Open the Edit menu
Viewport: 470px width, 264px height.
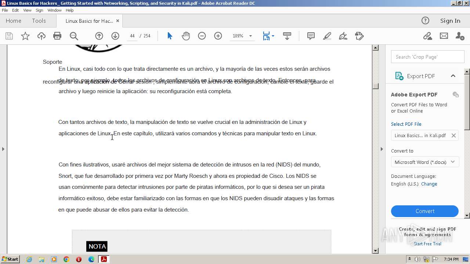tap(15, 10)
